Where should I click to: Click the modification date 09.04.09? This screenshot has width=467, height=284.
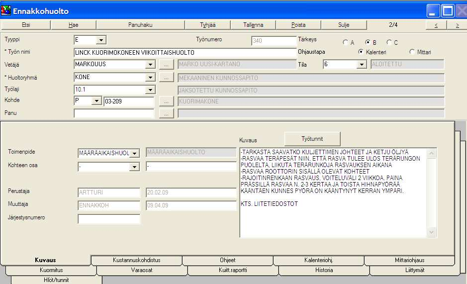191,205
